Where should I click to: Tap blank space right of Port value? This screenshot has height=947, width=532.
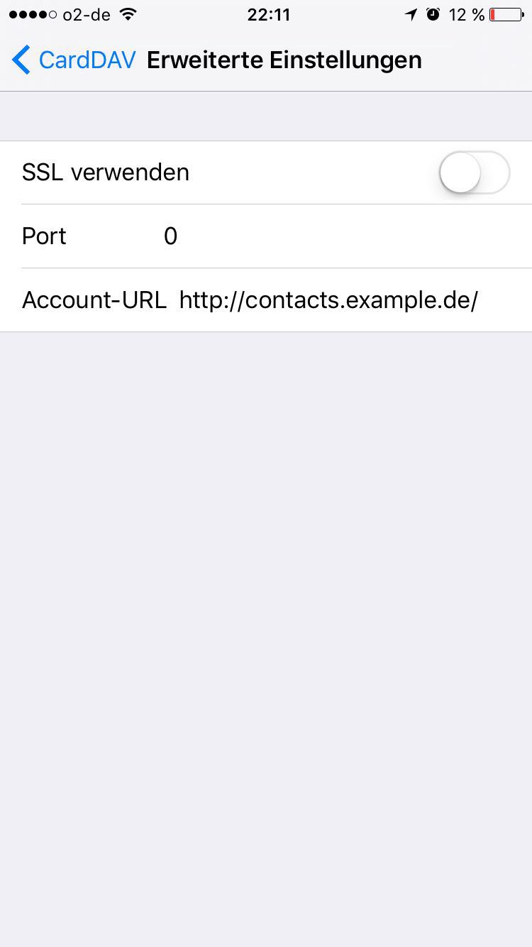coord(355,236)
